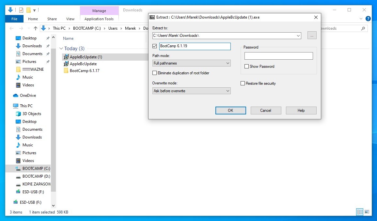
Task: Click the search magnifier icon
Action: click(363, 28)
